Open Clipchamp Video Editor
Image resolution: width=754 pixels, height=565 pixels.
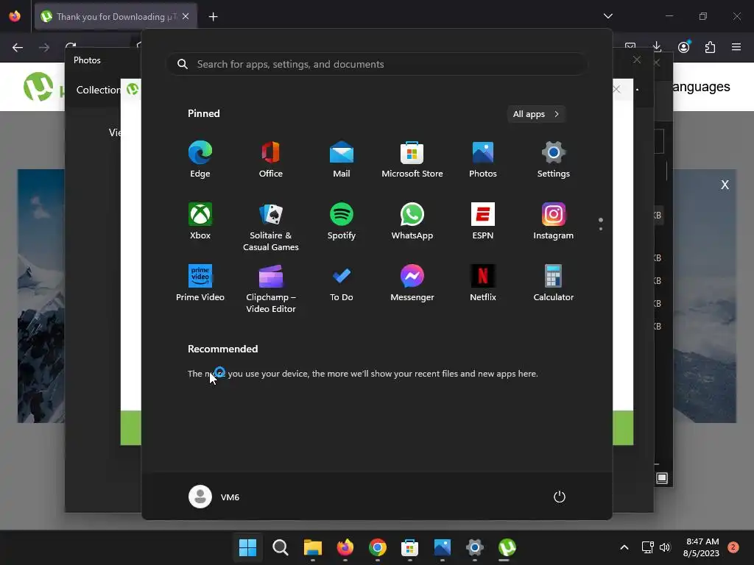[x=271, y=288]
